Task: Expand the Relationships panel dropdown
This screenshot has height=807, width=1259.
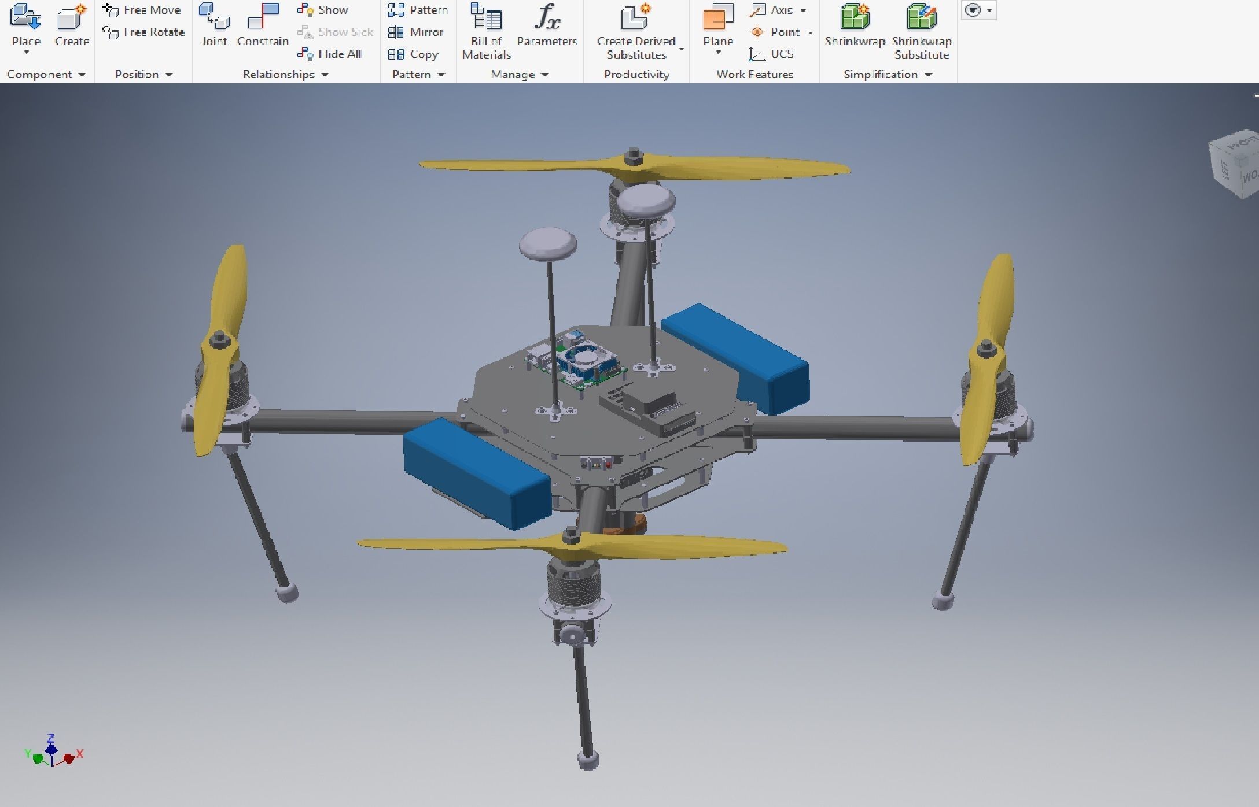Action: click(325, 75)
